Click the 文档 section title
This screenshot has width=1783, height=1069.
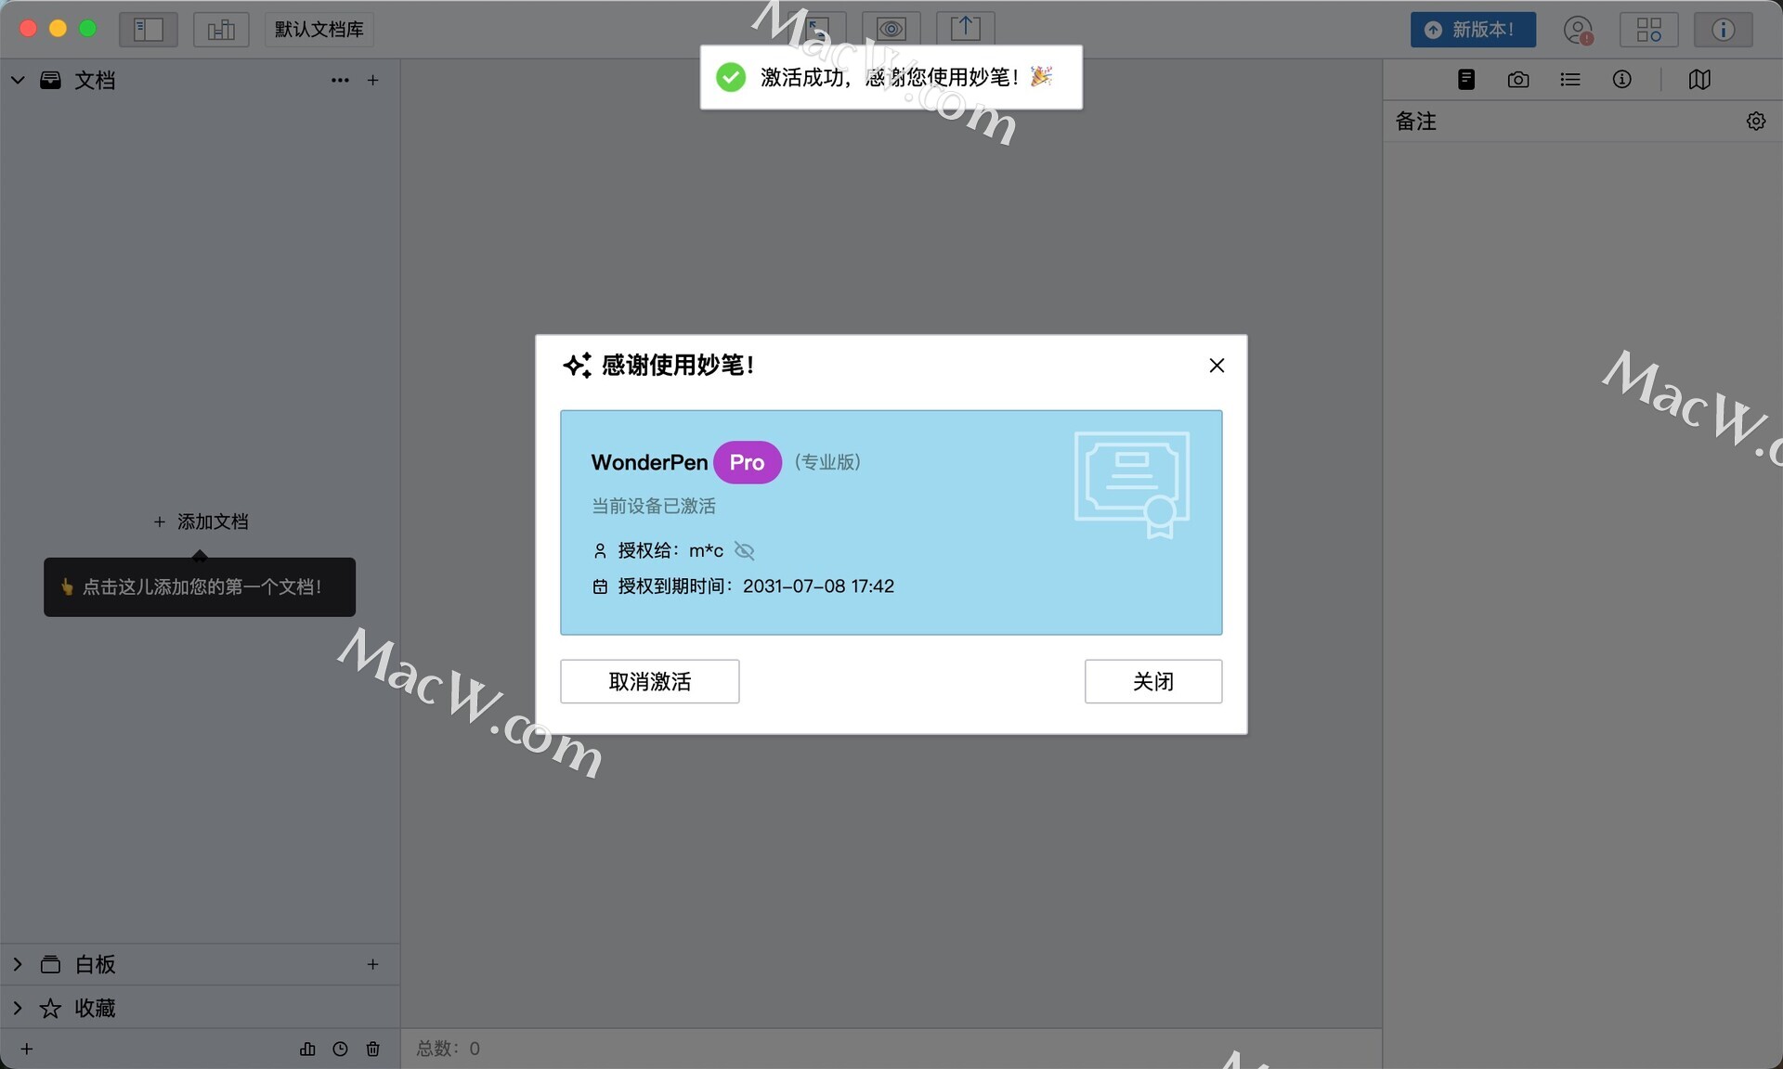point(95,81)
